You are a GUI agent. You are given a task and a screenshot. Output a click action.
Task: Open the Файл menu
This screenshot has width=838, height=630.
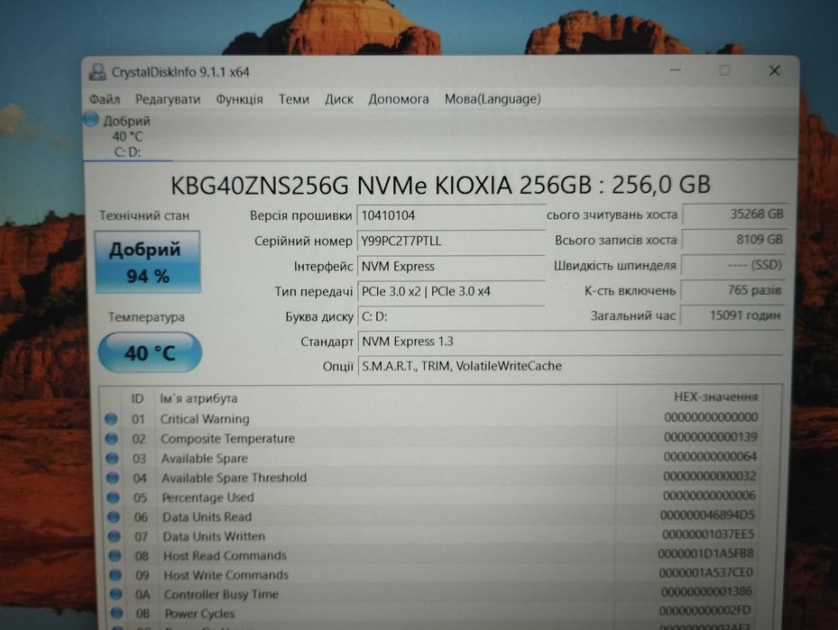pos(105,99)
